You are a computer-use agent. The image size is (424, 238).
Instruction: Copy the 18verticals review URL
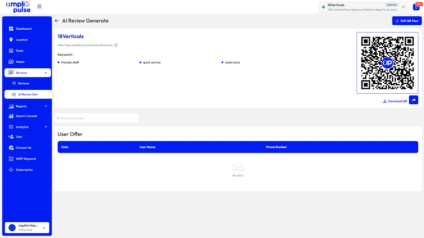116,45
